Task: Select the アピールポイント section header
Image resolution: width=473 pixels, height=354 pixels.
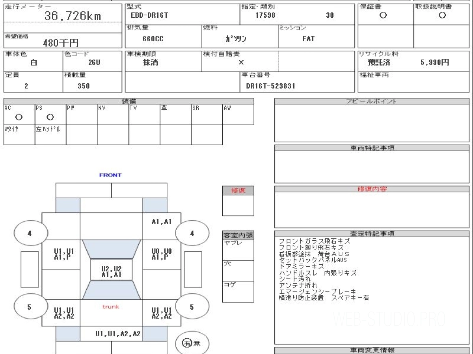Action: [371, 101]
